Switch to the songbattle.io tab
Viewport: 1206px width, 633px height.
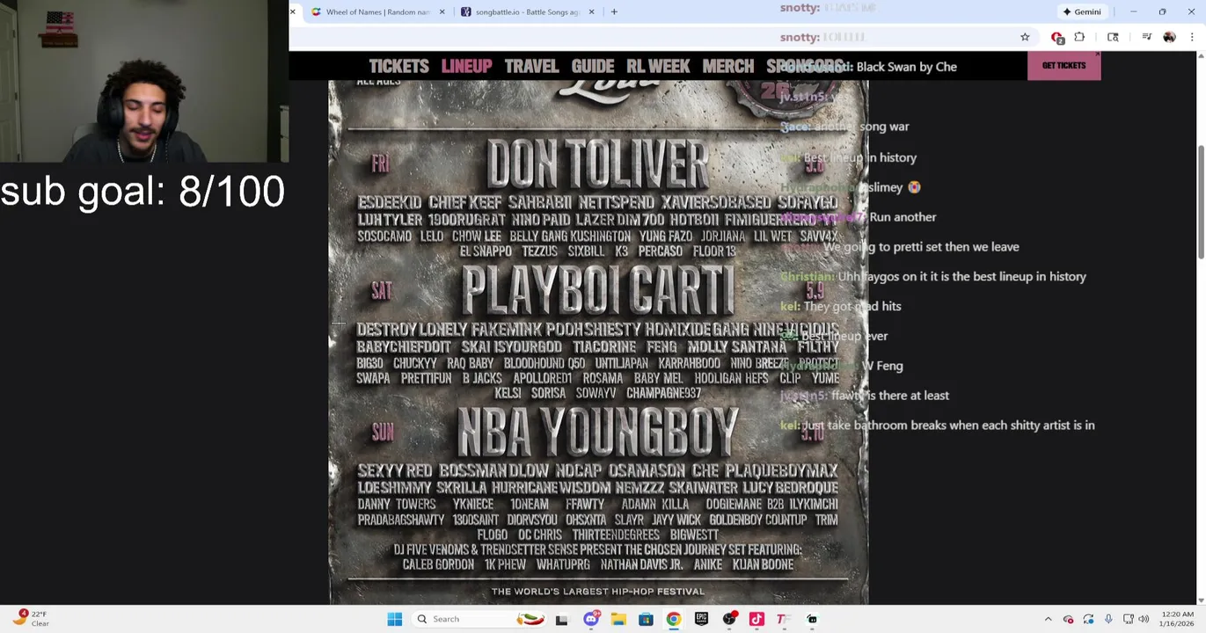pyautogui.click(x=526, y=12)
